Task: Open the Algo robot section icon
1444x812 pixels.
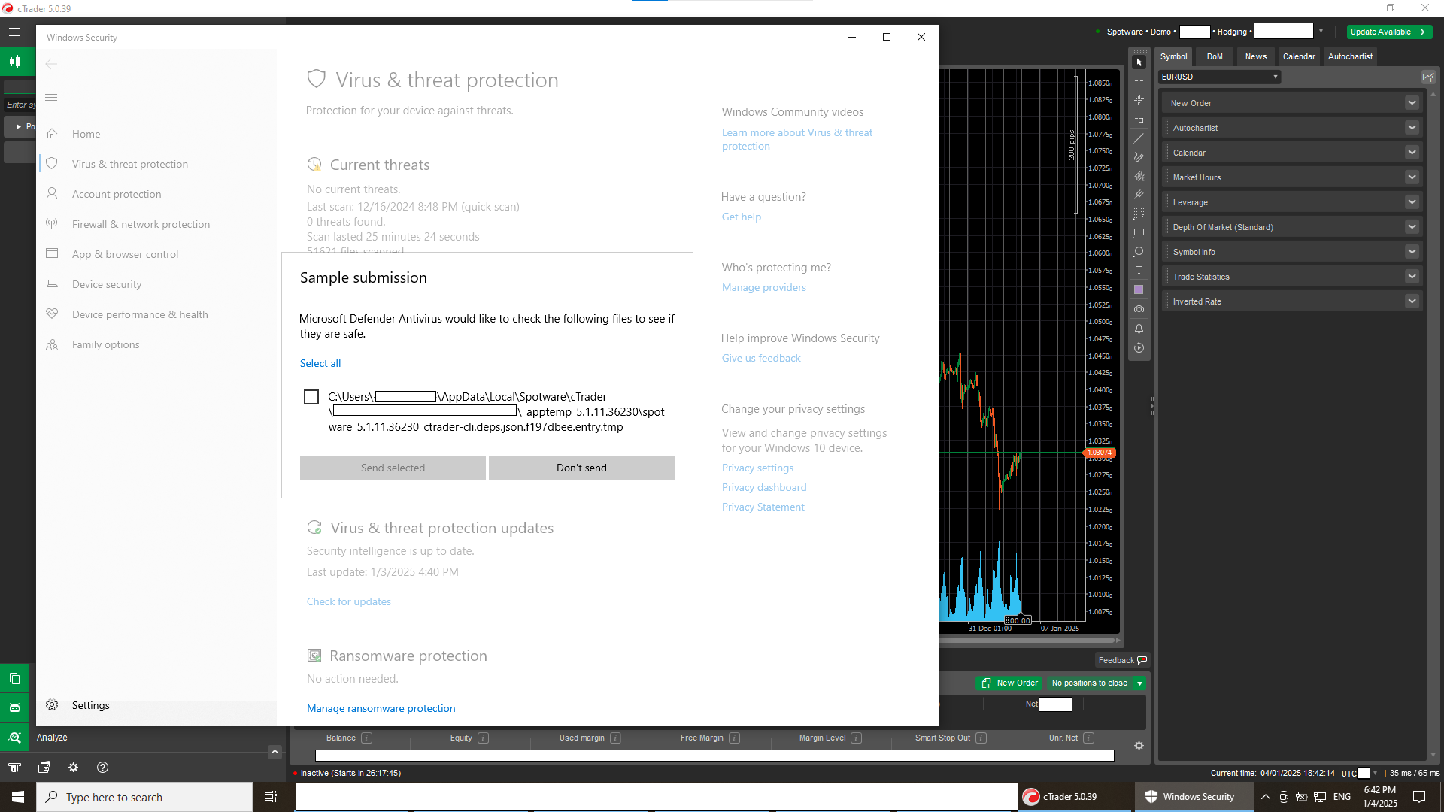Action: (14, 707)
